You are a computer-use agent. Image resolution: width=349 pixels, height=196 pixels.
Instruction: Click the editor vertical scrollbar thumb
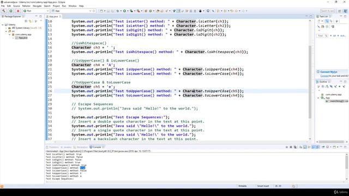click(x=310, y=82)
